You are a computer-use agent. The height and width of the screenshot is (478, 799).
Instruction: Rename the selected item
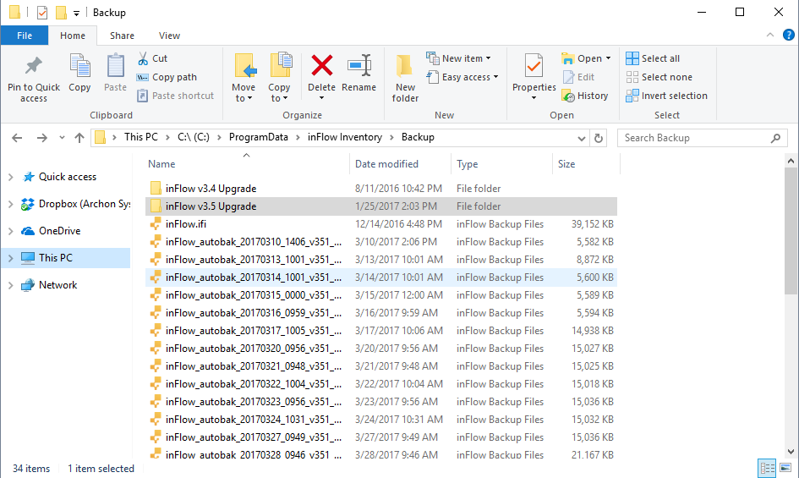[x=358, y=73]
